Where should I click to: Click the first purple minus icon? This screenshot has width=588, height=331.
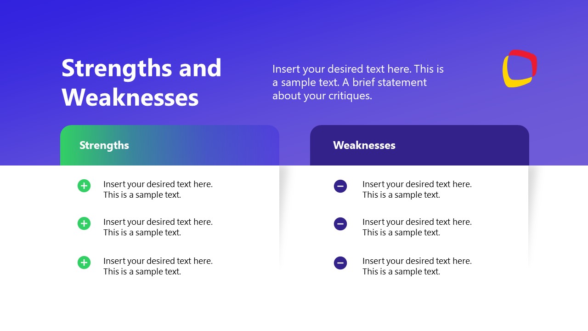pos(340,186)
